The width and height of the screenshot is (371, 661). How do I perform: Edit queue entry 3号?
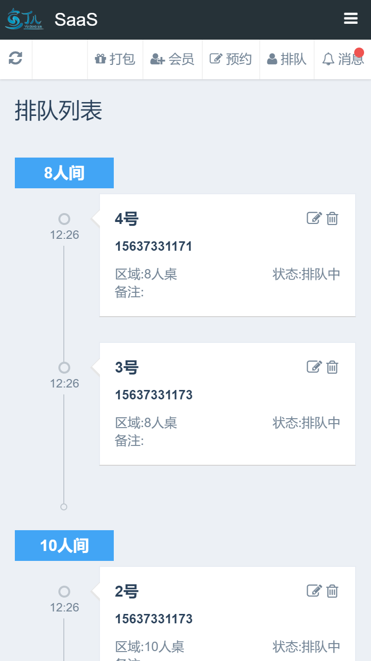pos(314,367)
